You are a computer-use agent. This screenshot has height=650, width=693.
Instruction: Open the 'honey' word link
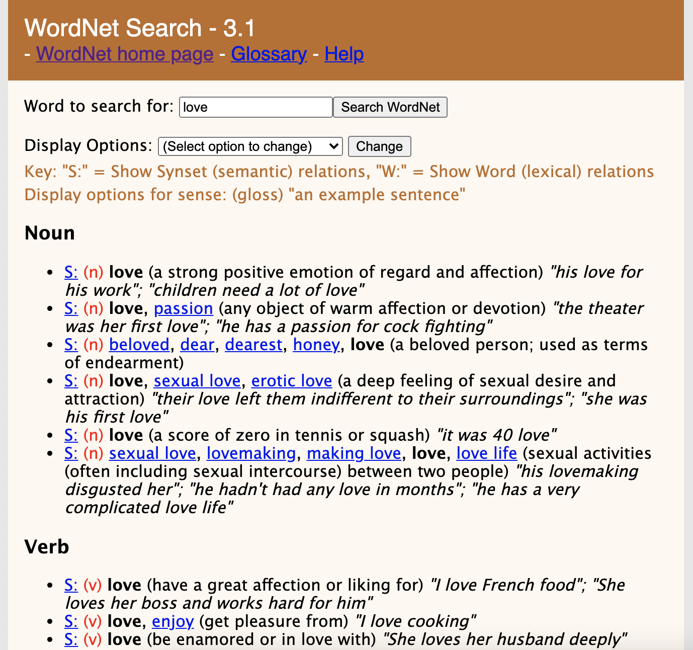click(315, 344)
